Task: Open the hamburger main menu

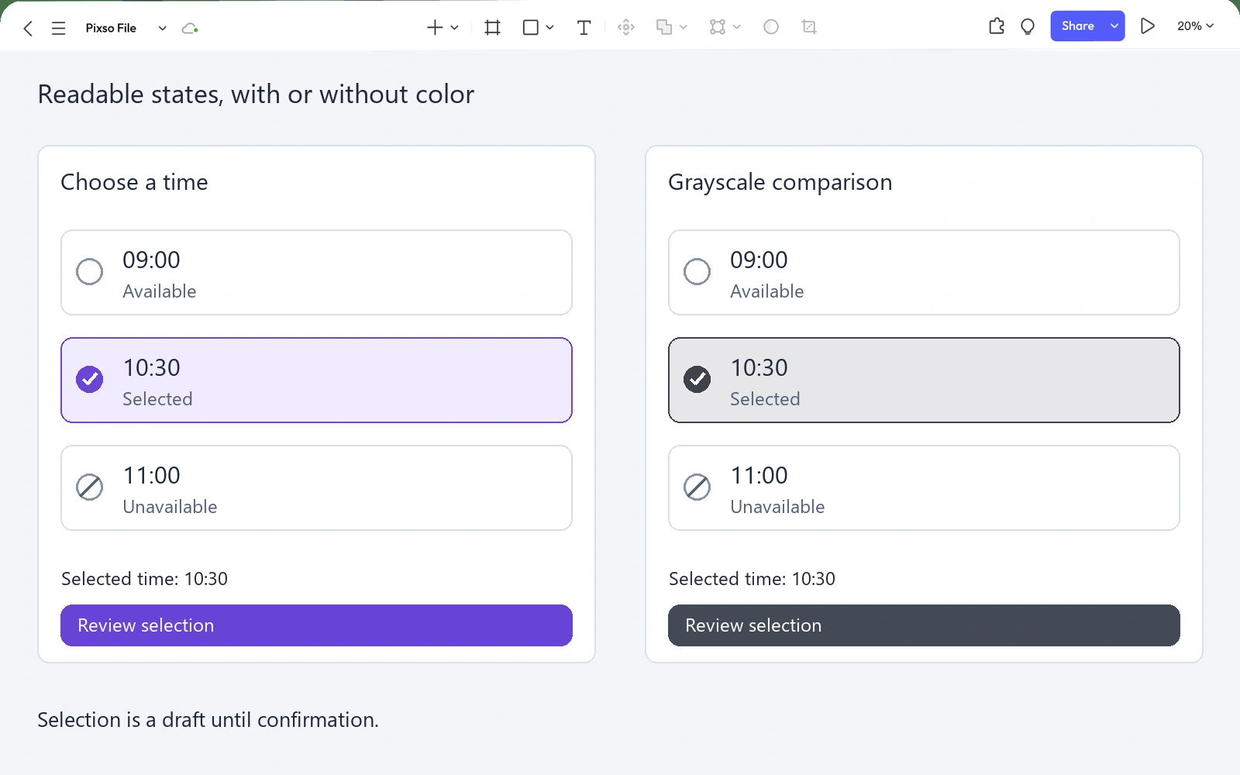Action: 58,29
